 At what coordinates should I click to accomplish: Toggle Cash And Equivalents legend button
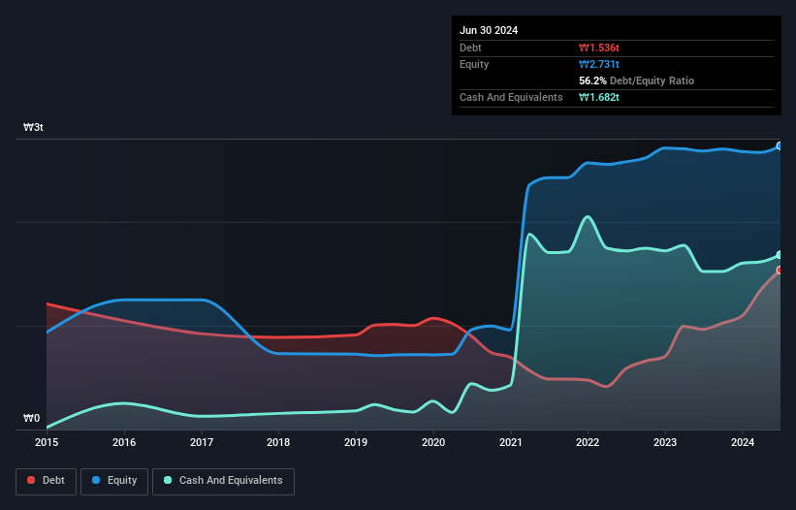223,481
